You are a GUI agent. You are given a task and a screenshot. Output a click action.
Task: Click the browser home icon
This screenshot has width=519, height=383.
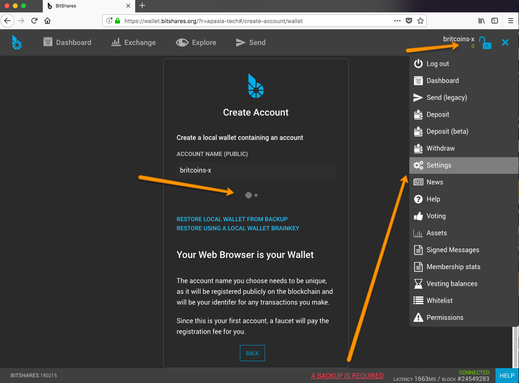[47, 21]
